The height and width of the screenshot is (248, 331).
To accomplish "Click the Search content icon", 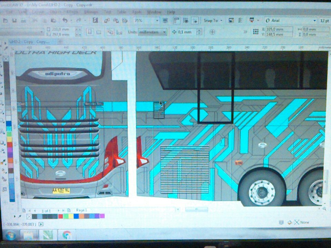I will coord(95,20).
